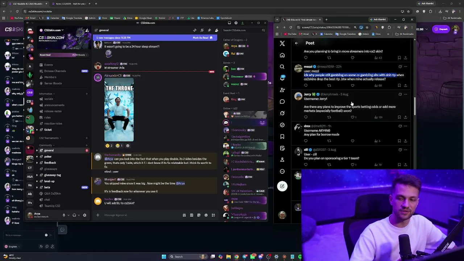Click the blue compose post button on X
Screen dimensions: 464x261
tap(282, 186)
